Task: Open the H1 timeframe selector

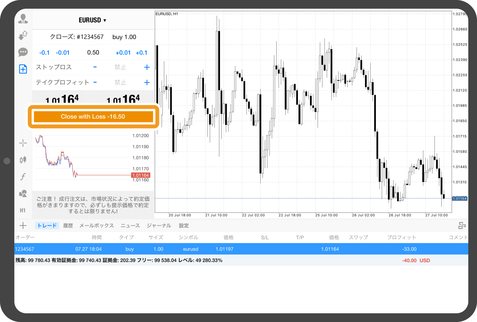Action: click(23, 210)
